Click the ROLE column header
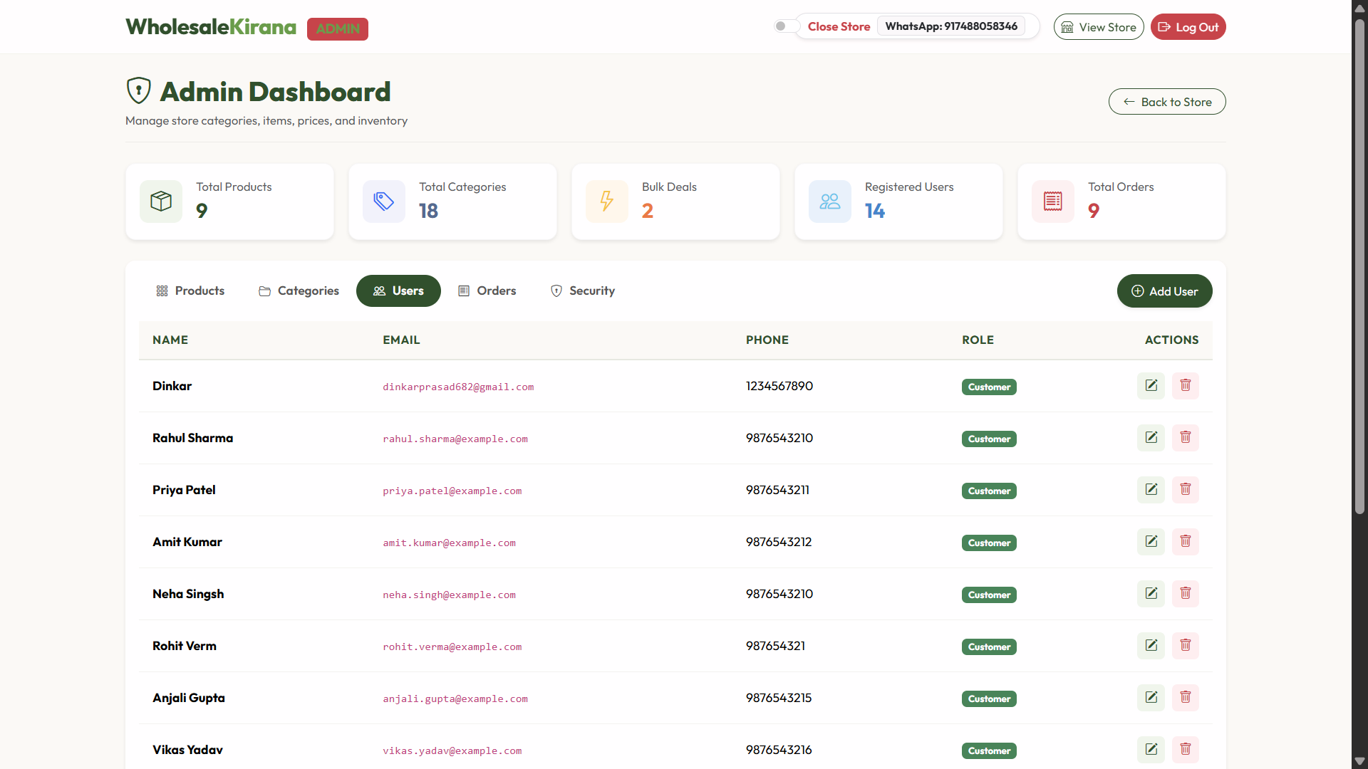Screen dimensions: 1368x769 [978, 340]
